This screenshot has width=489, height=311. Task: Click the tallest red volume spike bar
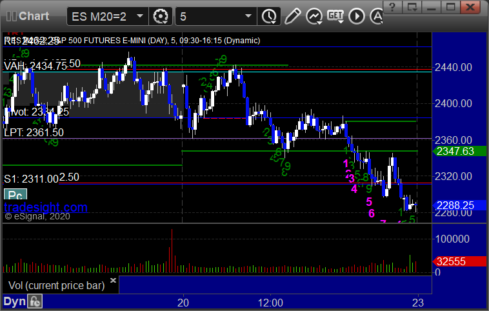[172, 251]
